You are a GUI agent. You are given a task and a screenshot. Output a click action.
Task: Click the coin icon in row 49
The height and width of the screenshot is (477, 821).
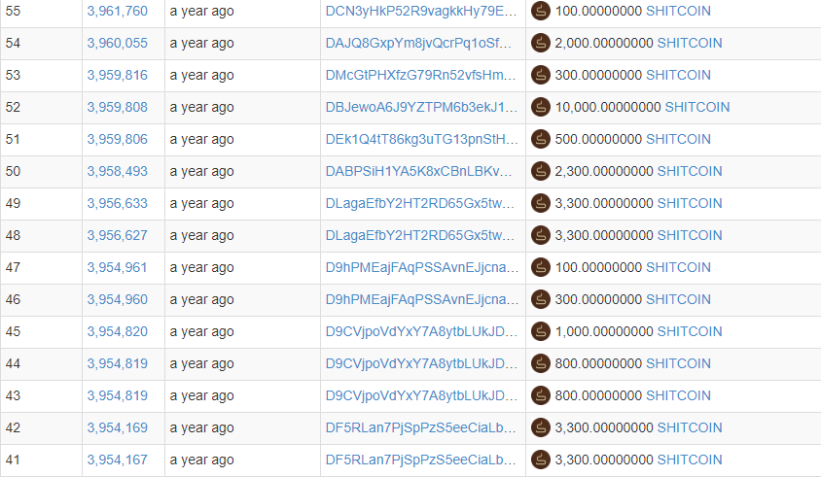point(540,203)
